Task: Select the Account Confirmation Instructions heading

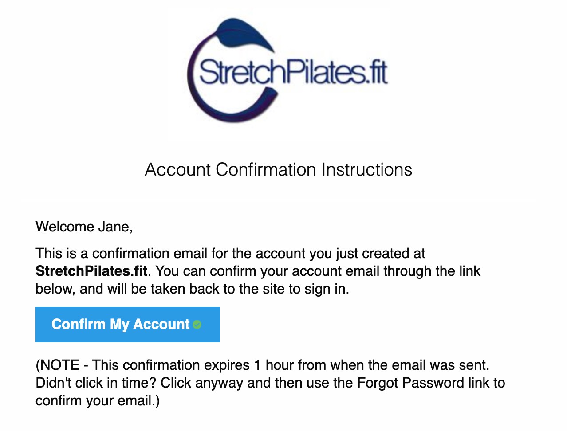Action: (279, 169)
